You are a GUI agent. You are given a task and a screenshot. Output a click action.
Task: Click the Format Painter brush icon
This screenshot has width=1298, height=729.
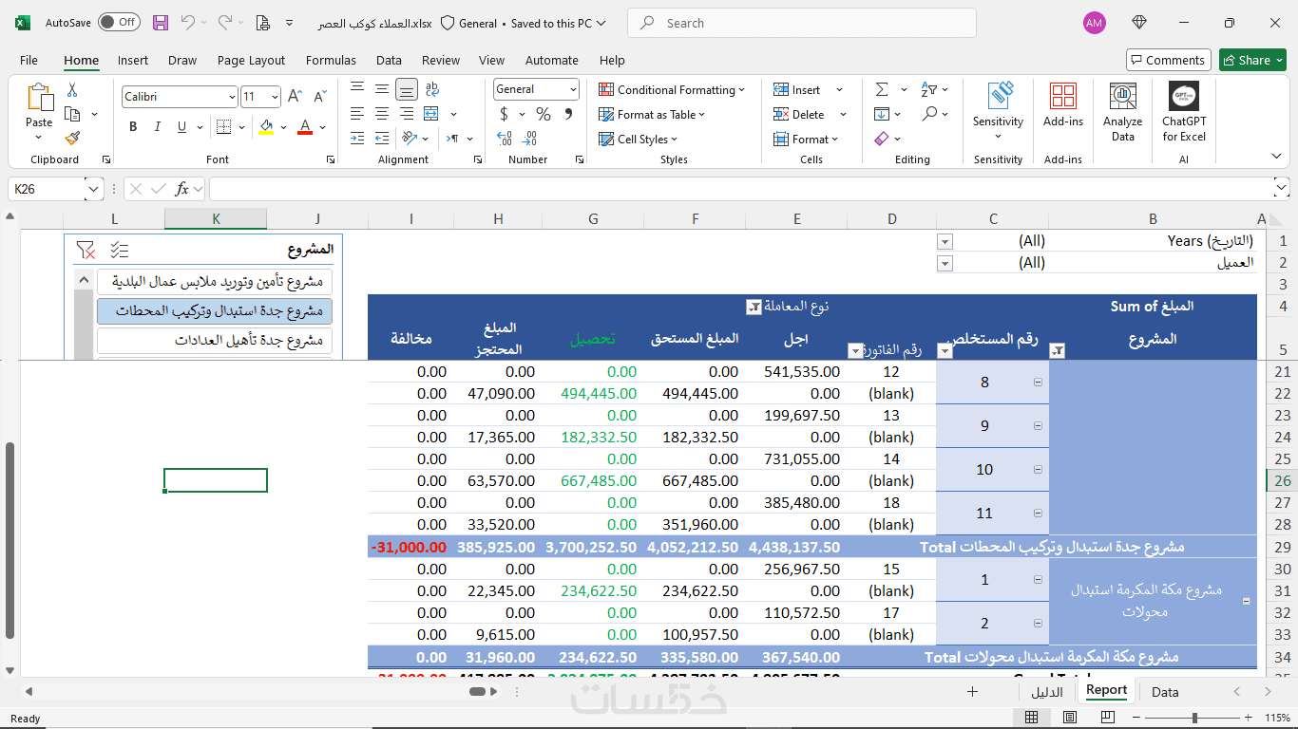tap(72, 138)
